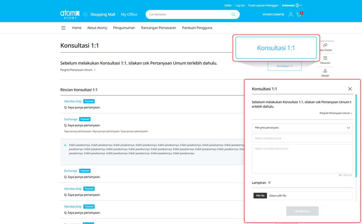Open the Indonesia country selector dropdown

(292, 6)
